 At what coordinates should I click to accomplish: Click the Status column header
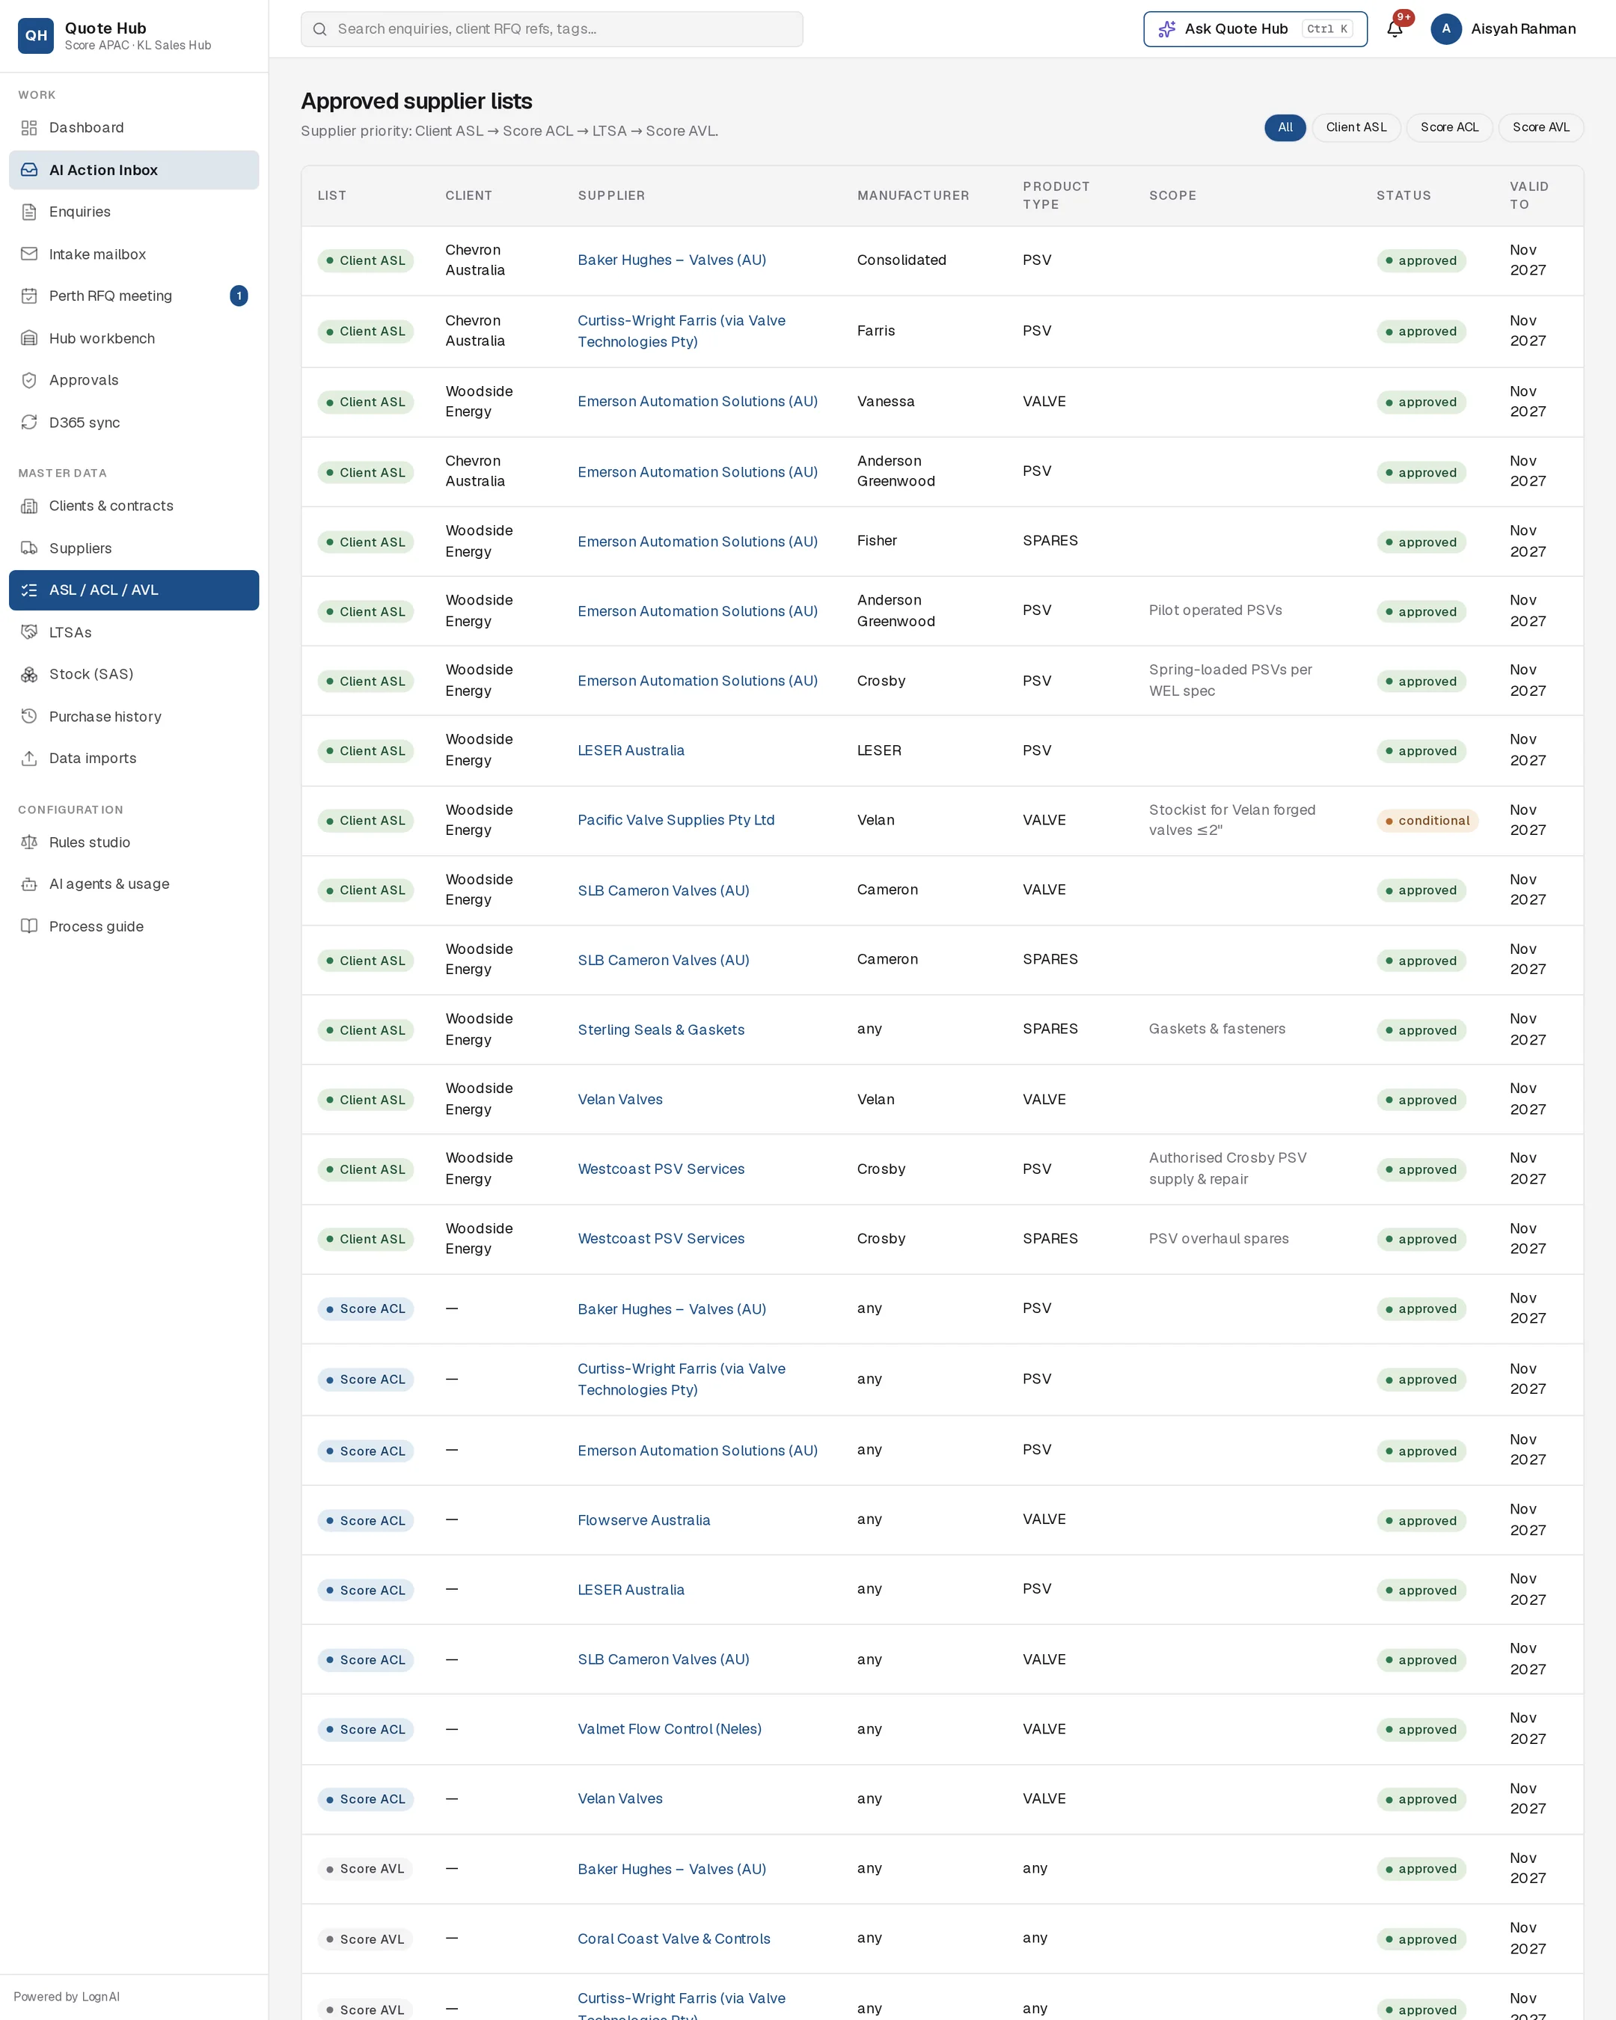coord(1404,196)
